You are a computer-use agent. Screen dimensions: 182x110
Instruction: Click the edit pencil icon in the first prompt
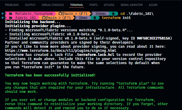click(x=81, y=14)
